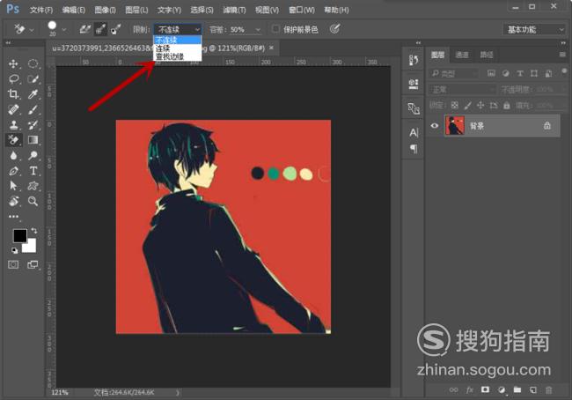The image size is (572, 400).
Task: Toggle Quick Mask mode
Action: (x=13, y=264)
